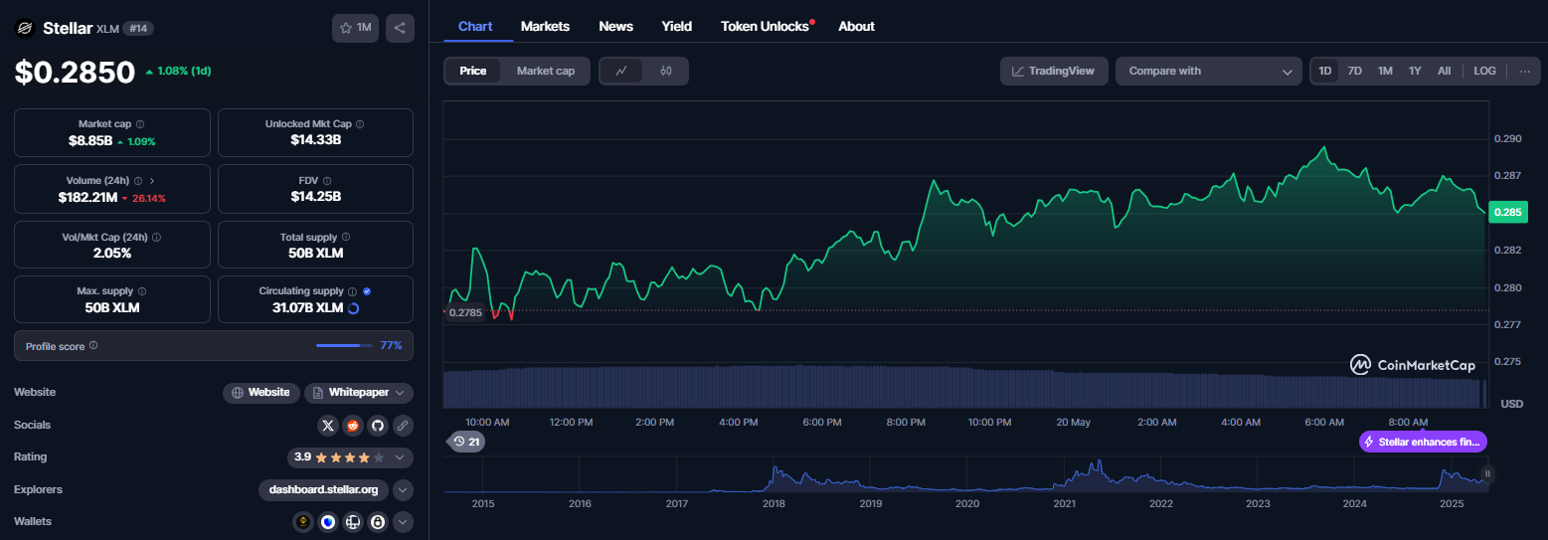Viewport: 1548px width, 540px height.
Task: Click the $182.21M volume value
Action: [86, 198]
